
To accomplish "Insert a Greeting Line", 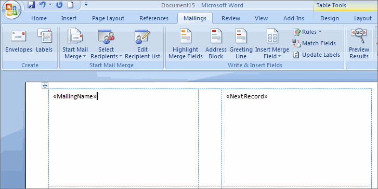I will coord(241,43).
